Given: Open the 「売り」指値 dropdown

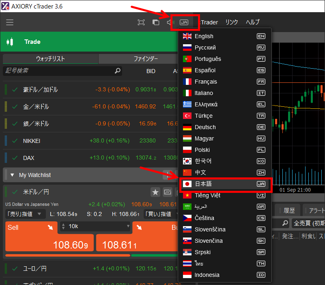Looking at the screenshot, I should (x=24, y=214).
